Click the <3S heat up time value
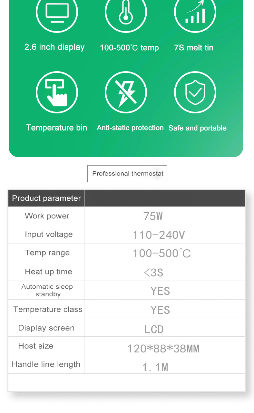Image resolution: width=254 pixels, height=413 pixels. coord(153,273)
